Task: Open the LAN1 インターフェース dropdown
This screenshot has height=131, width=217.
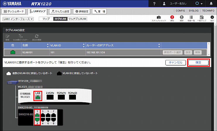Action: pos(18,19)
